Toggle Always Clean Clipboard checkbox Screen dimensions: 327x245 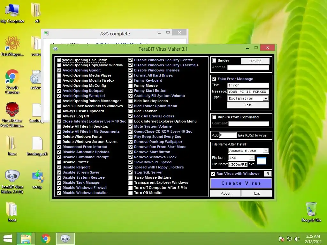point(59,111)
